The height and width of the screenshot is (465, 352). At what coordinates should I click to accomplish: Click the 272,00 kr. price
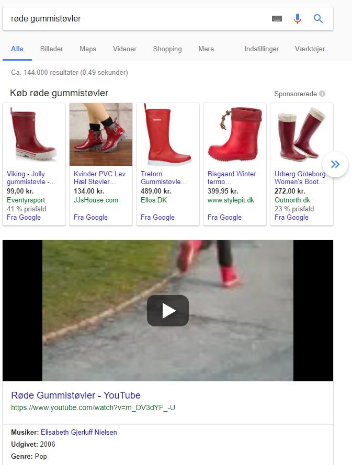point(290,191)
